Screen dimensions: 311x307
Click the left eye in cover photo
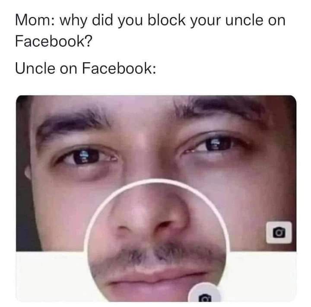coord(85,157)
